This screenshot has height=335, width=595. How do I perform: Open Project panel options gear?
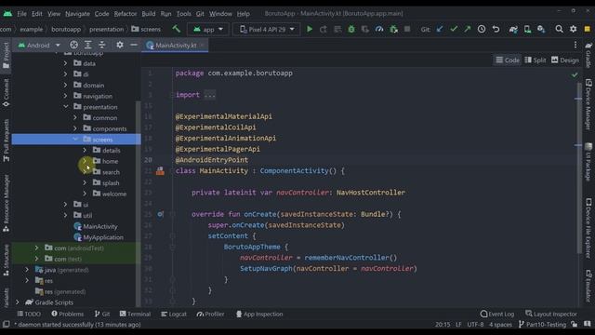coord(120,46)
